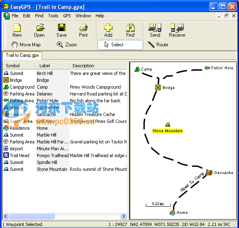
Task: Choose the Select arrow tool
Action: [120, 45]
